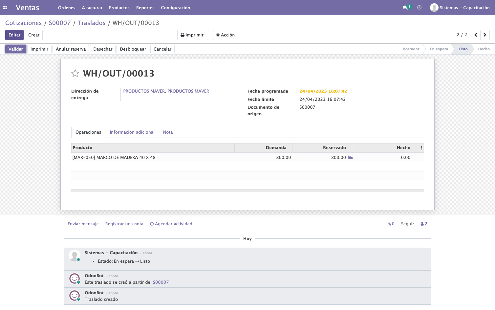Go to next record arrow
This screenshot has height=310, width=495.
[485, 35]
